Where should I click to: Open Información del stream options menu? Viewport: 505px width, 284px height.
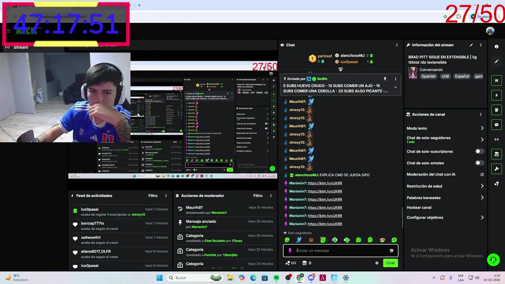click(481, 45)
